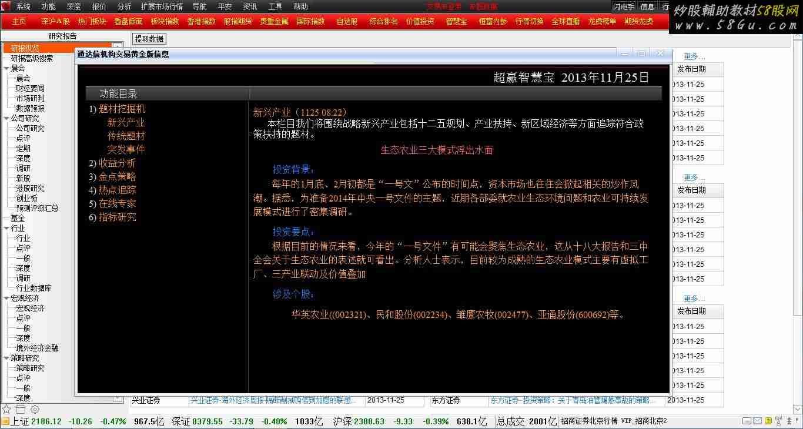The height and width of the screenshot is (429, 803).
Task: Open the 系统 menu
Action: point(24,7)
